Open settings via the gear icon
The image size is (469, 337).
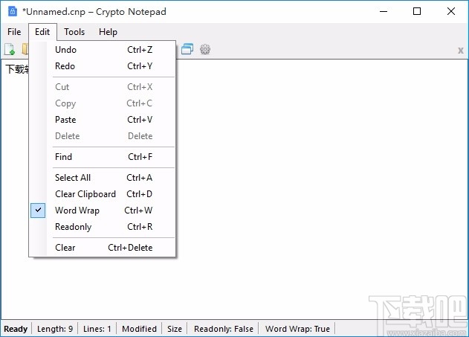[x=205, y=49]
